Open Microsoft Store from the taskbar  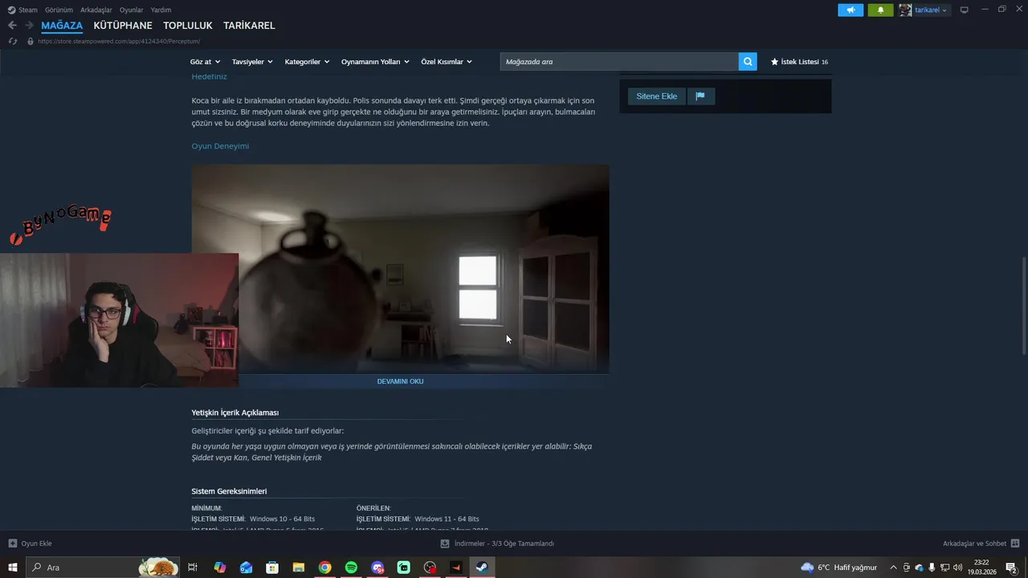tap(272, 568)
